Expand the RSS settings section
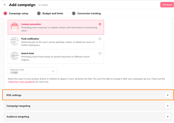 click(x=168, y=95)
